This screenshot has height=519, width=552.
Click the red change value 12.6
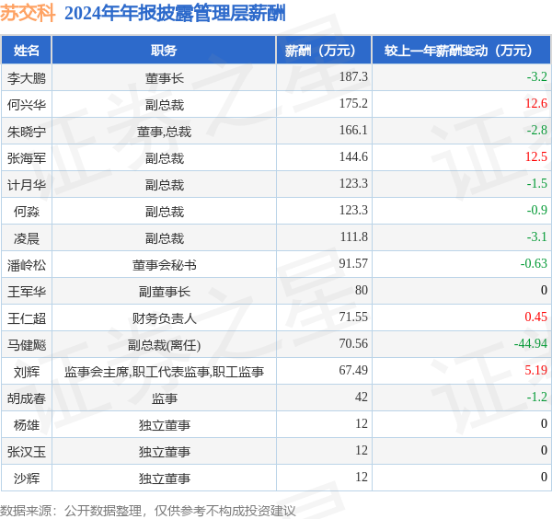coord(536,103)
